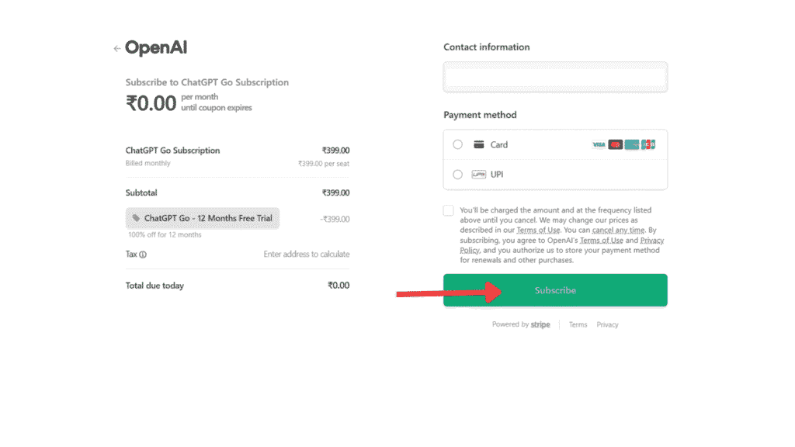Click the back arrow beside OpenAI logo
The width and height of the screenshot is (795, 447).
pyautogui.click(x=116, y=48)
